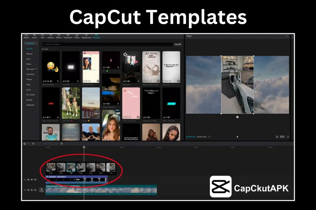Open the Player panel menu icon

click(x=287, y=36)
